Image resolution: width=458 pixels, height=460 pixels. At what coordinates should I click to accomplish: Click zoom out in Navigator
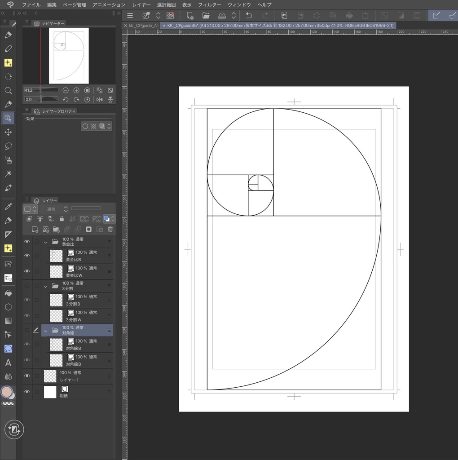click(x=66, y=90)
